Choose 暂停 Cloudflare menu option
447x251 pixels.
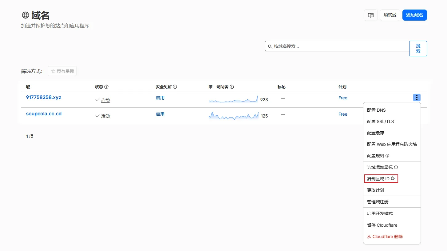392,225
